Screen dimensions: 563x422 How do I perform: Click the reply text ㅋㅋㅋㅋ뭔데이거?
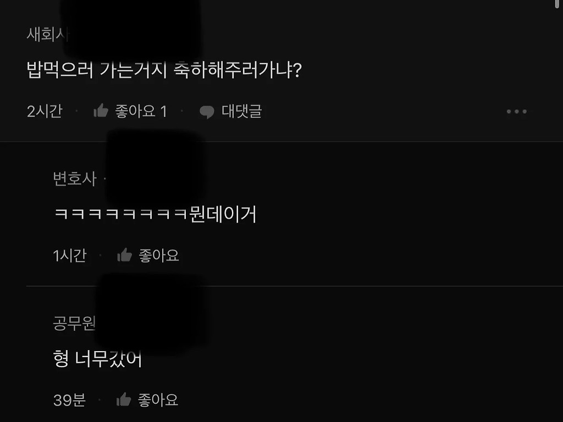(154, 214)
